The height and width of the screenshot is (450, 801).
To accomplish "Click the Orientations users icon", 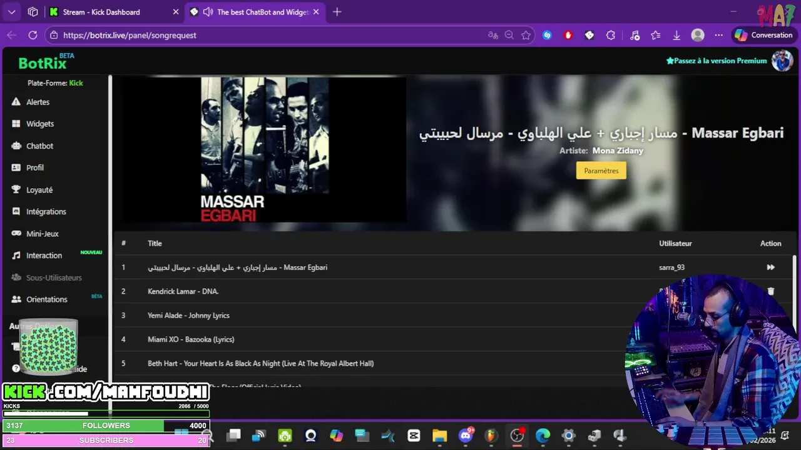I will click(16, 299).
